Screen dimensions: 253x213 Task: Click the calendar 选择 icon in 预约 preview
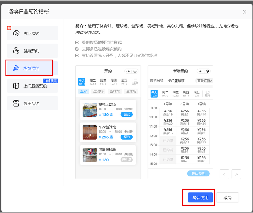(135, 82)
